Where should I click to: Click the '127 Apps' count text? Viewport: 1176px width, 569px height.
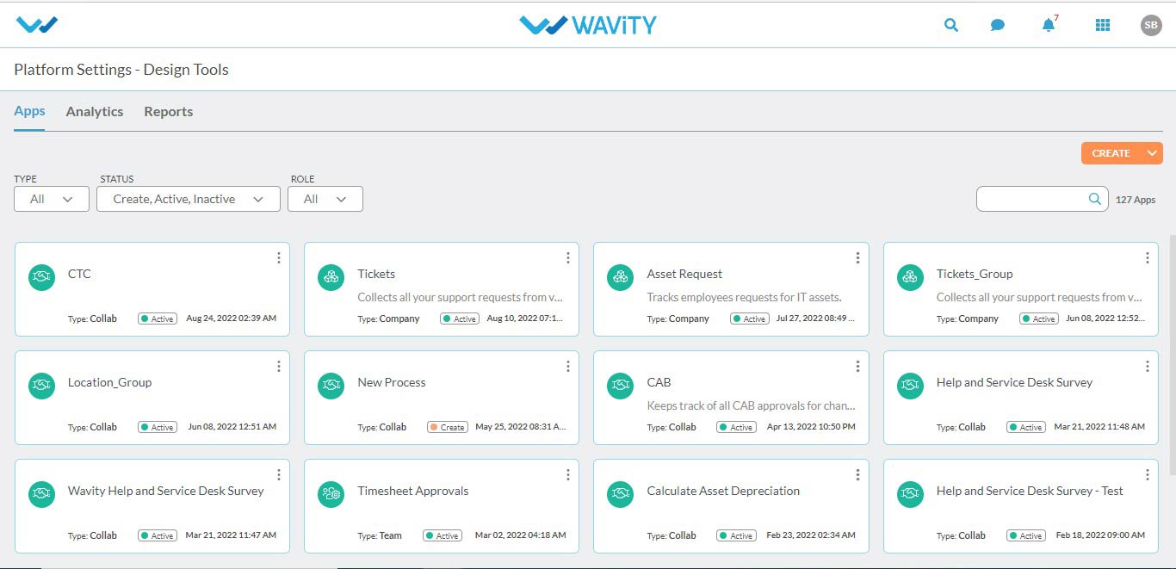pyautogui.click(x=1136, y=200)
